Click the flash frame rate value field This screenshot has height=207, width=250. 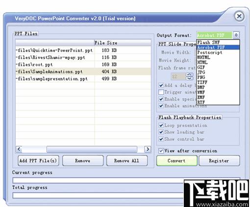click(x=178, y=77)
